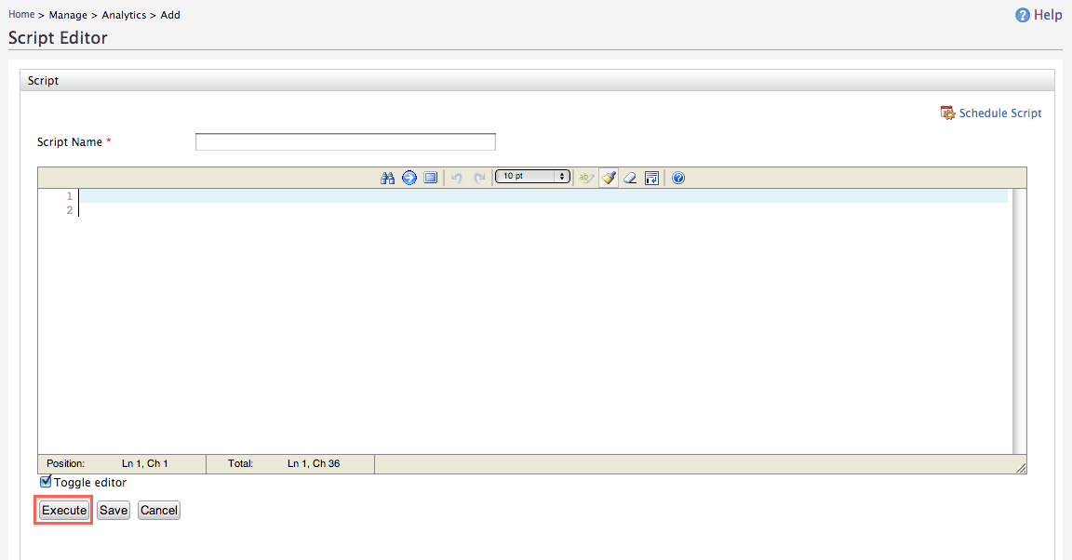Click the Total 'Ln 1, Ch 36' status
1072x560 pixels.
pos(313,463)
